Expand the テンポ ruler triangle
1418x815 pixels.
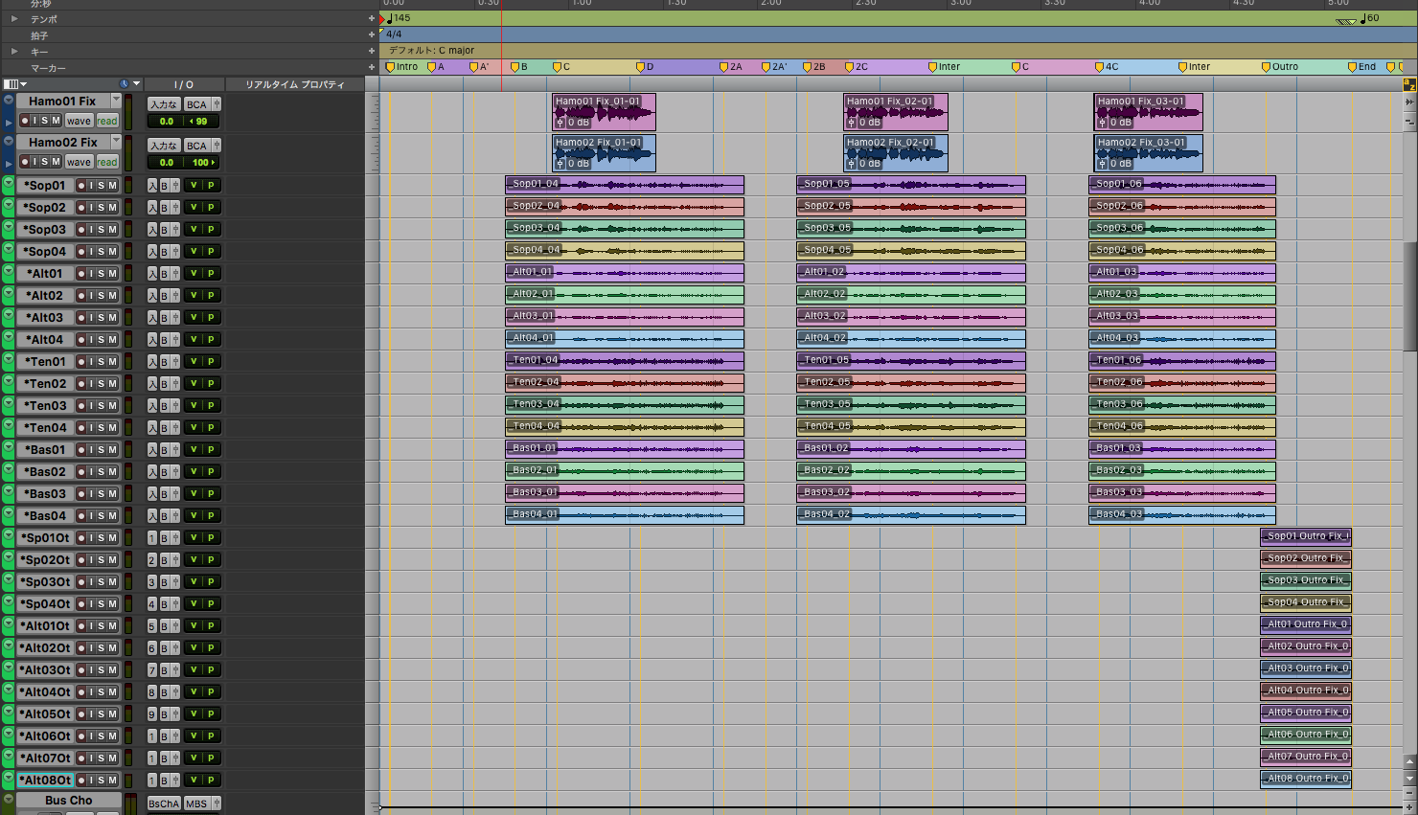pos(14,18)
